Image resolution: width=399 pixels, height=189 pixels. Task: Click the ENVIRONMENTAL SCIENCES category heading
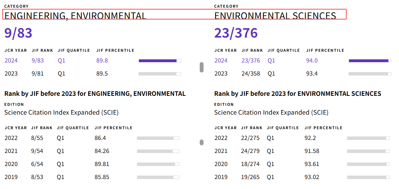tap(275, 16)
